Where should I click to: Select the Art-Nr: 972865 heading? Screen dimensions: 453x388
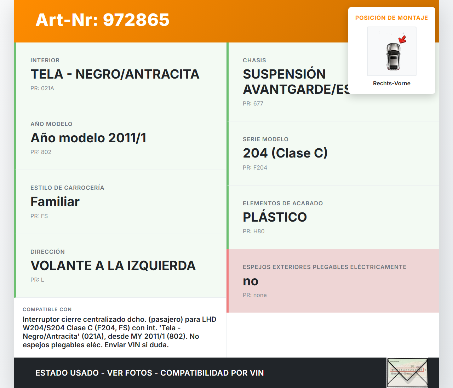[x=103, y=20]
